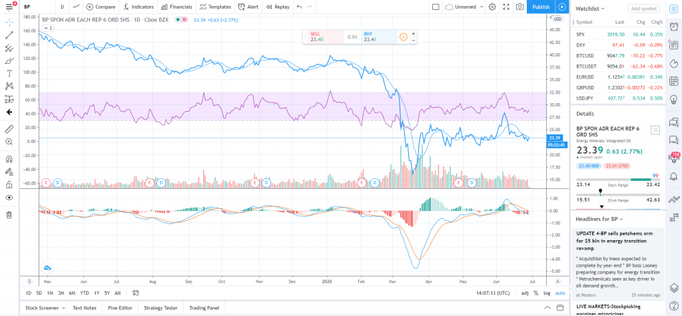Open the prediction and measurement tools
682x316 pixels.
[x=9, y=99]
